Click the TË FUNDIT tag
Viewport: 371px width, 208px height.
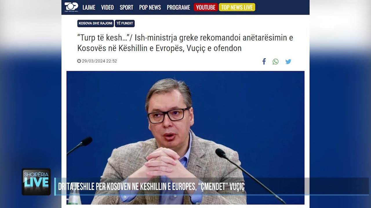125,23
